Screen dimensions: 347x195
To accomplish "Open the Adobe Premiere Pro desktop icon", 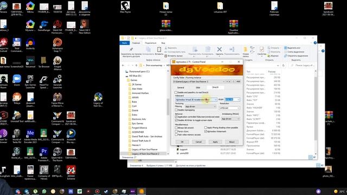I will pyautogui.click(x=44, y=154).
